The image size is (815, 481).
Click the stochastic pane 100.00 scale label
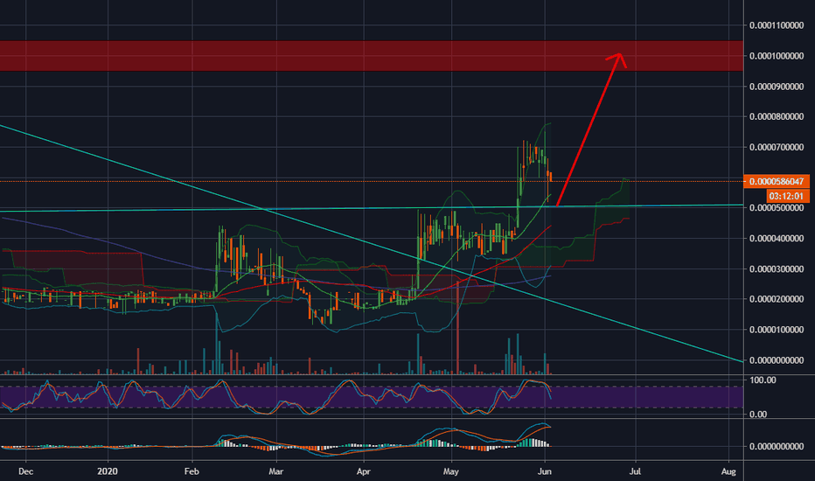click(x=763, y=380)
